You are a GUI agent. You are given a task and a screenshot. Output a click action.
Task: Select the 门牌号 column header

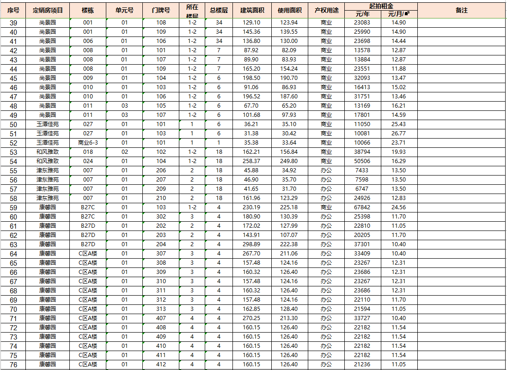tap(161, 10)
